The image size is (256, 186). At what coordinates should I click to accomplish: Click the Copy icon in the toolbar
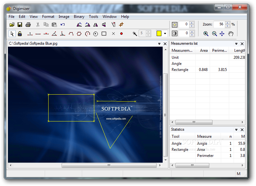(46, 25)
